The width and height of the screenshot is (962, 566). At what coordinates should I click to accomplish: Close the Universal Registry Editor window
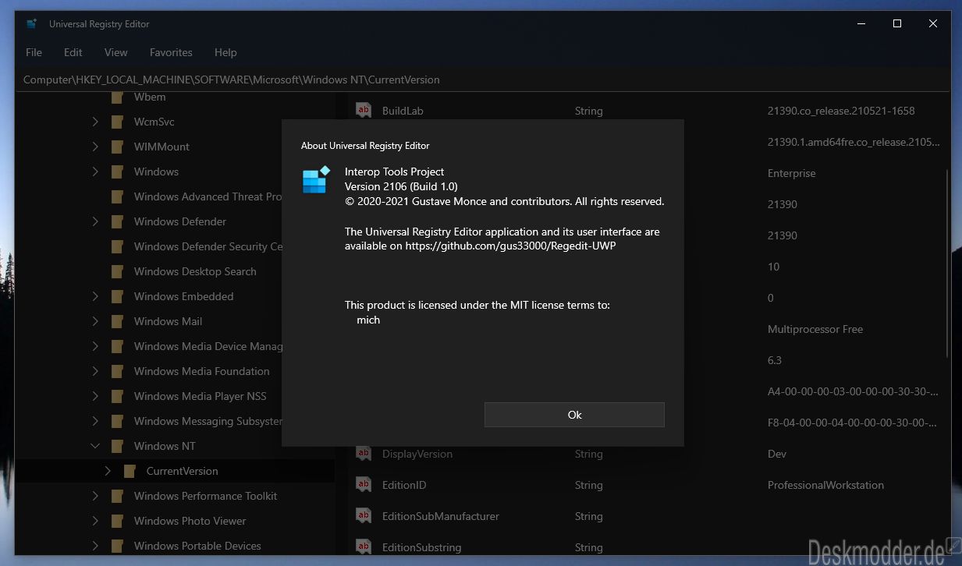click(x=933, y=23)
